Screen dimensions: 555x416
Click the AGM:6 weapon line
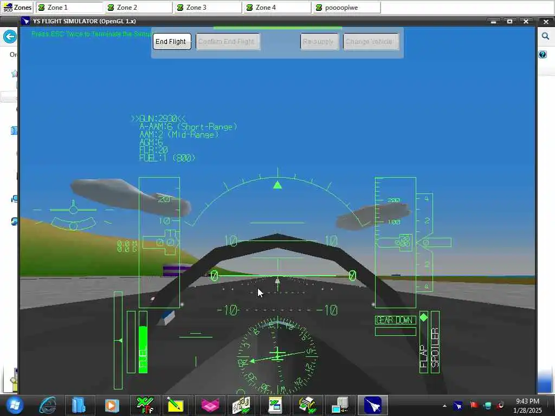click(x=151, y=142)
